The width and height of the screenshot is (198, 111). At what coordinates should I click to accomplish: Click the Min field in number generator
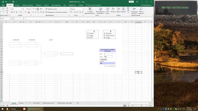pos(108,54)
